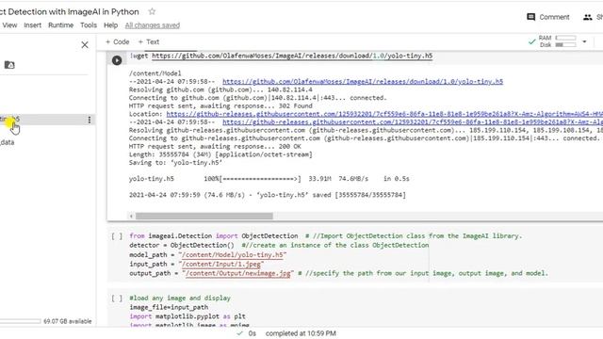Click the HTTP request 200 OK line
Screen dimensions: 603x339
click(x=215, y=147)
